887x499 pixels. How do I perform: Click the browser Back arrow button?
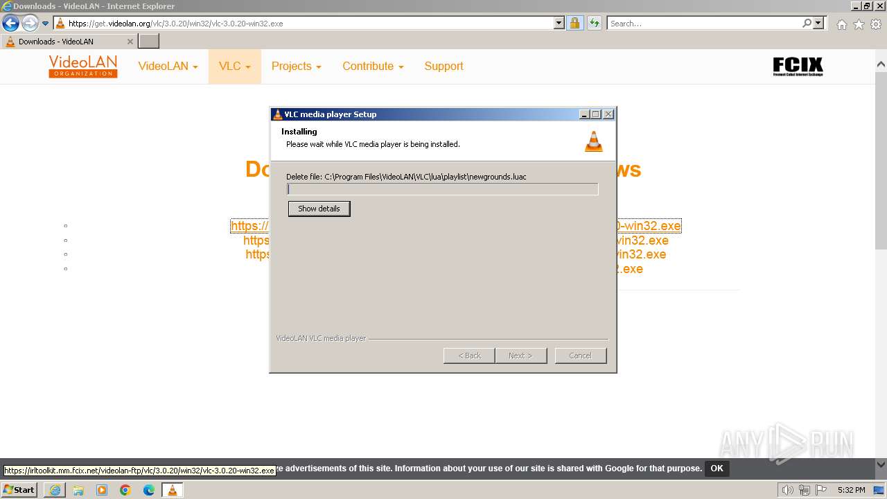tap(10, 24)
